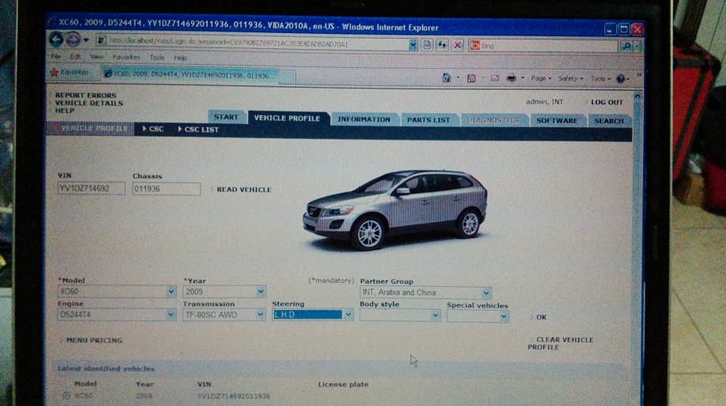The width and height of the screenshot is (726, 406).
Task: Open the Favorites menu in menu bar
Action: tap(126, 57)
